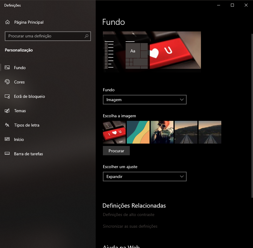253x248 pixels.
Task: Select Fundo in the sidebar
Action: tap(20, 68)
